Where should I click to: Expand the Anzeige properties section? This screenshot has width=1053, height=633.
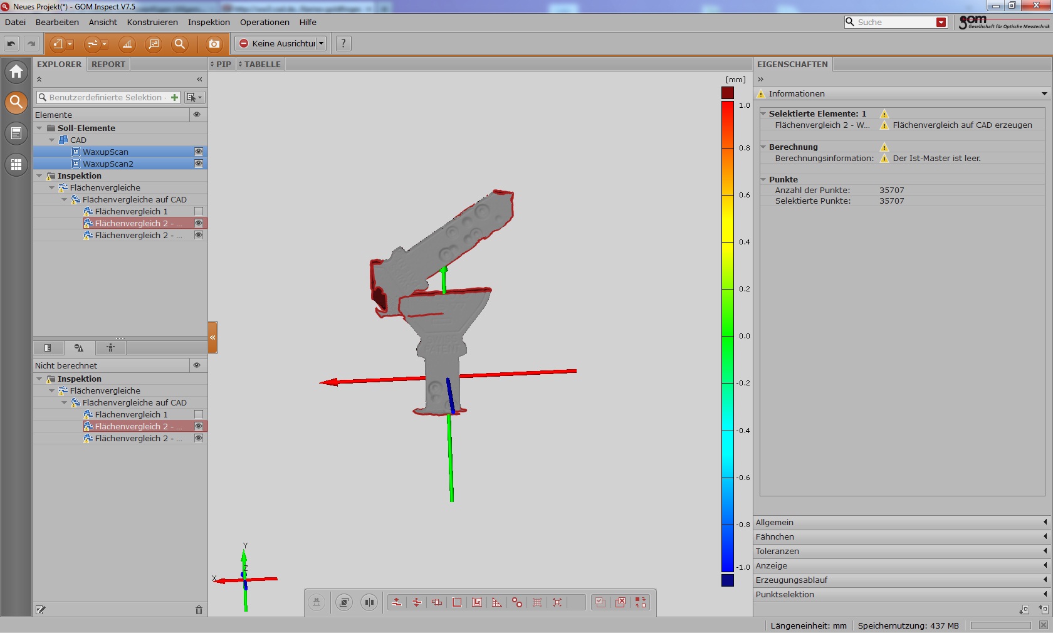coord(902,565)
